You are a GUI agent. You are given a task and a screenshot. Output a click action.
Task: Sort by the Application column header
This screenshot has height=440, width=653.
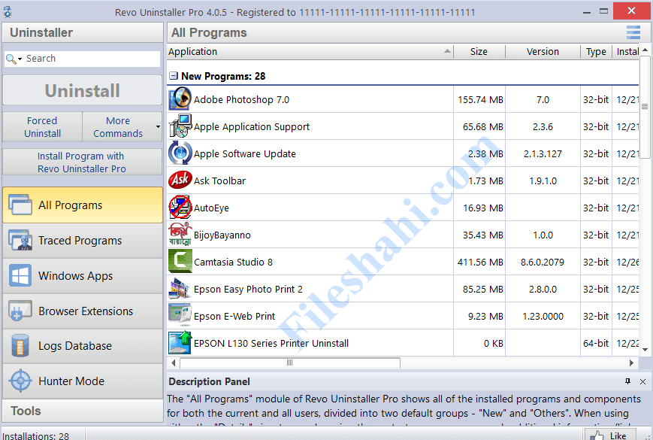[310, 52]
